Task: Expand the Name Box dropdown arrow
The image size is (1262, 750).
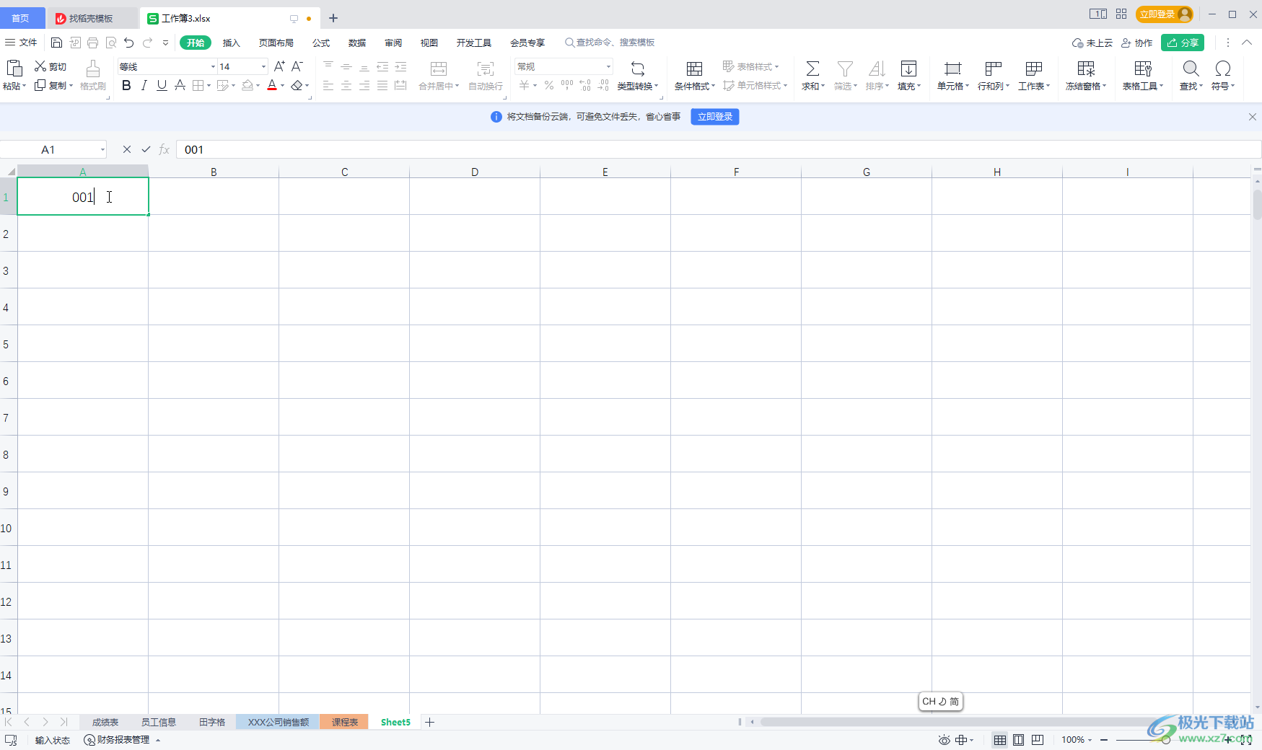Action: click(102, 150)
